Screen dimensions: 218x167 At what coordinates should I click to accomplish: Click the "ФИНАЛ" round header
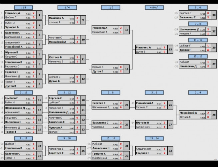(x=154, y=7)
